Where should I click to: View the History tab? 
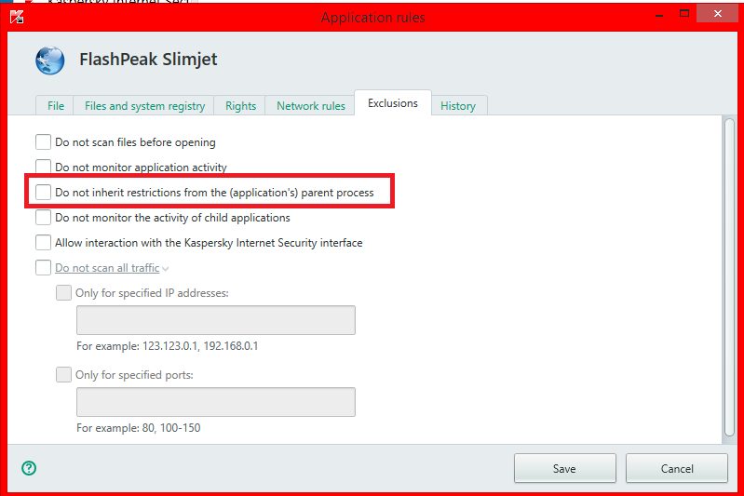pyautogui.click(x=458, y=105)
